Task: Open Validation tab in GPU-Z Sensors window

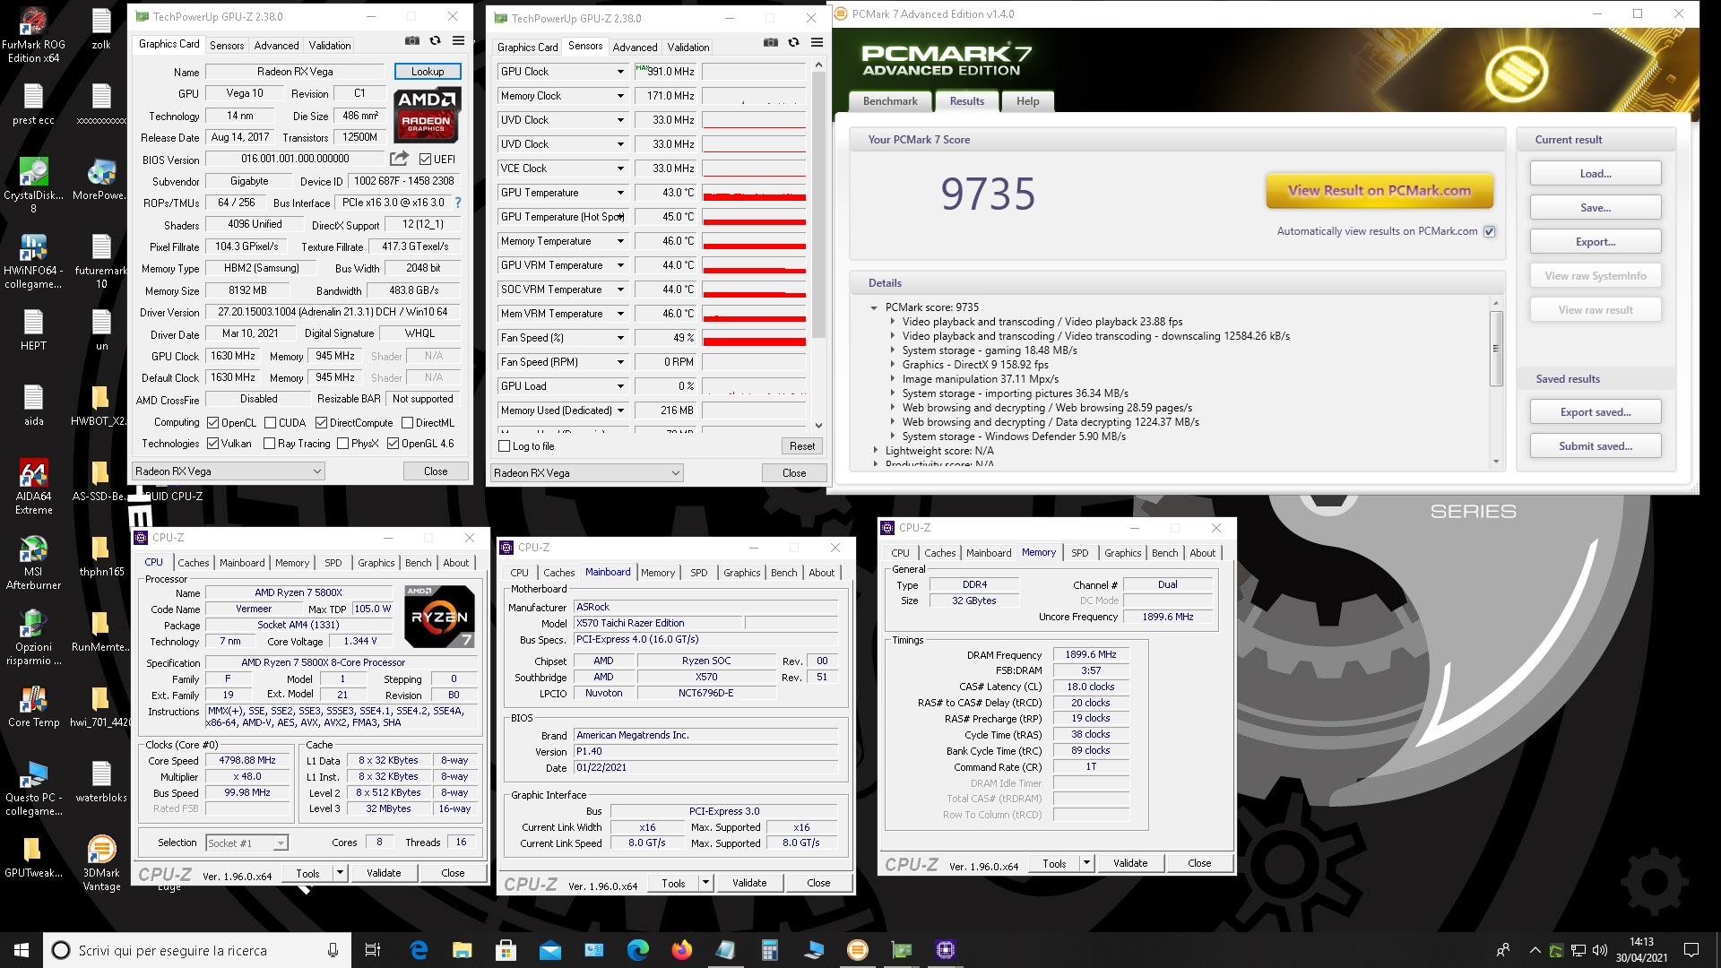Action: (x=688, y=47)
